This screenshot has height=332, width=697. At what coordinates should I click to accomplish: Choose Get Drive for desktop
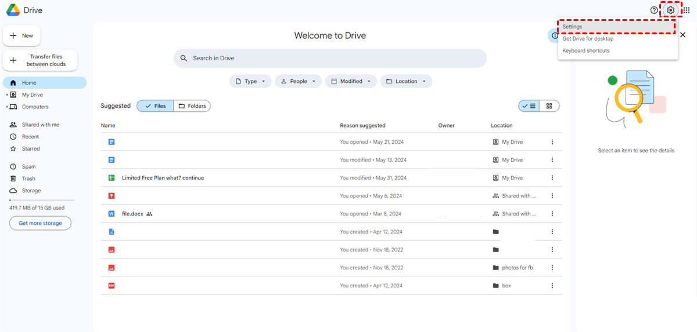click(x=588, y=39)
